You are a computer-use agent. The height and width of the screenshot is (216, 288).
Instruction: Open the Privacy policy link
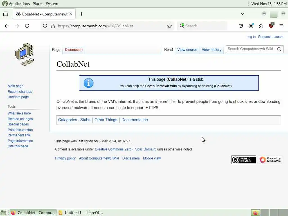point(65,158)
